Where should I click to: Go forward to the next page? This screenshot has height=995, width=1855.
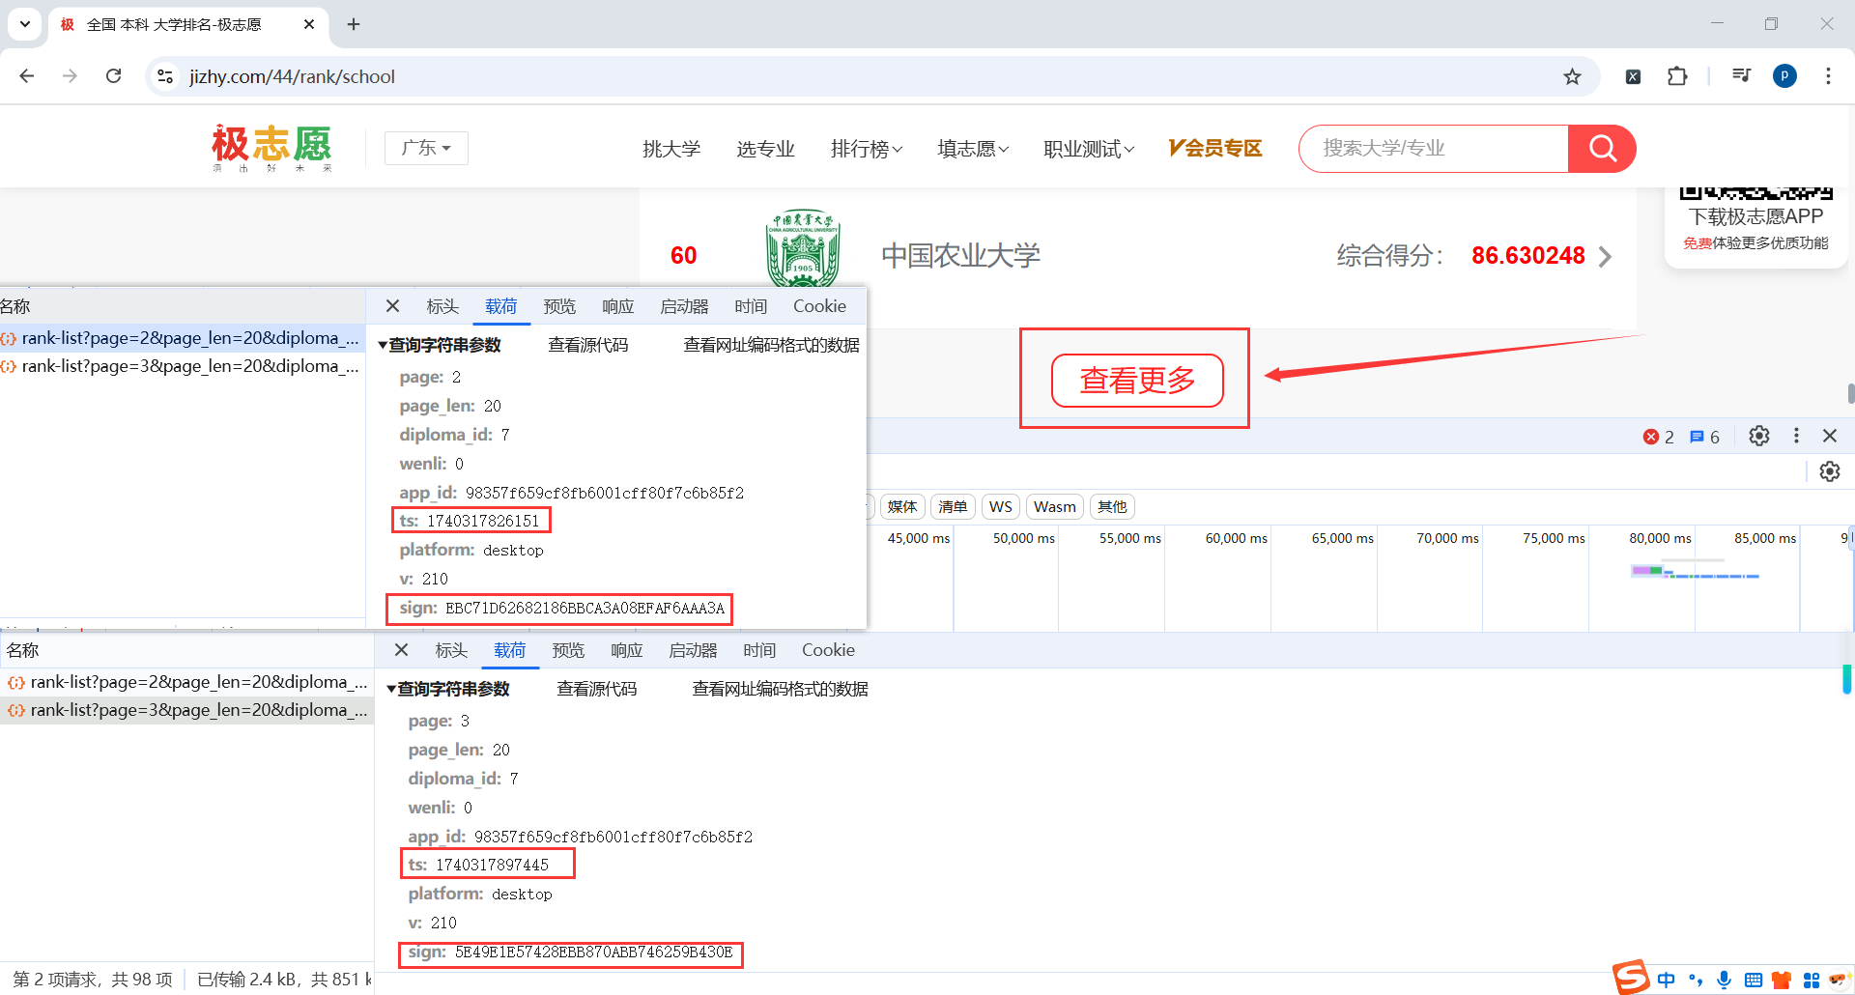[70, 76]
